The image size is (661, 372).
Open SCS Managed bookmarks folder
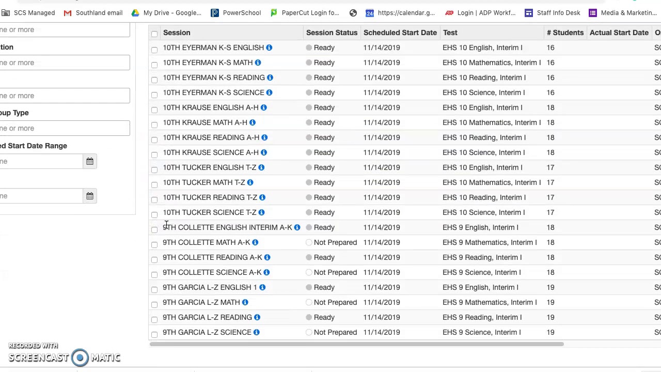coord(28,12)
